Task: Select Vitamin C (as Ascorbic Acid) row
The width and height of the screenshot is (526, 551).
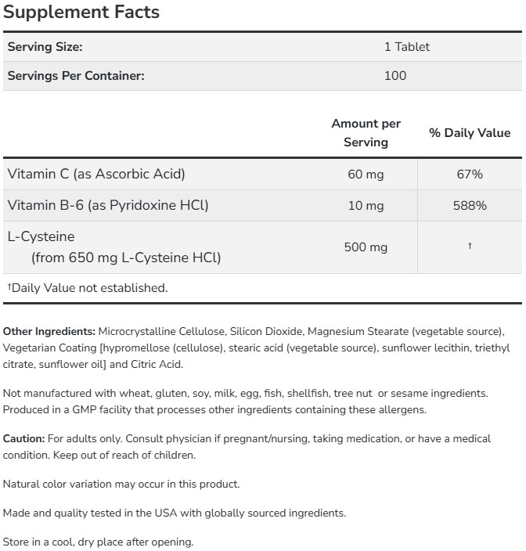Action: (x=262, y=175)
